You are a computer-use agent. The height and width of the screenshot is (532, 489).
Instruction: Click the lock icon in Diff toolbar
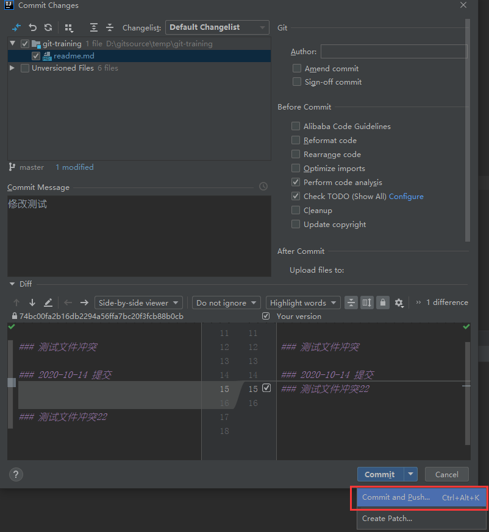tap(383, 303)
